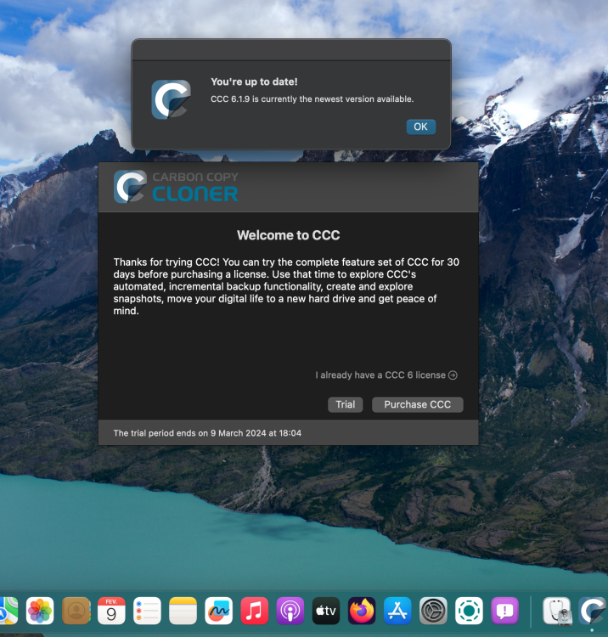Click the CCC icon in the update dialog
Viewport: 608px width, 637px height.
point(171,99)
